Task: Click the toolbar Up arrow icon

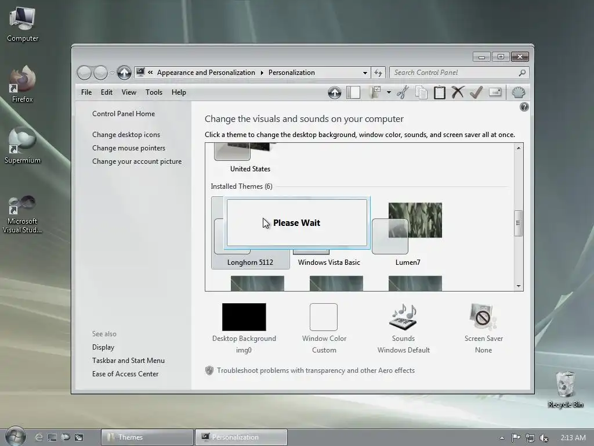Action: click(x=335, y=92)
